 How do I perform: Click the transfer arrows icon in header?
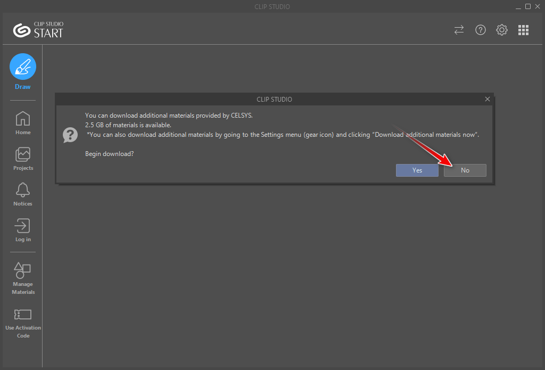(x=459, y=30)
